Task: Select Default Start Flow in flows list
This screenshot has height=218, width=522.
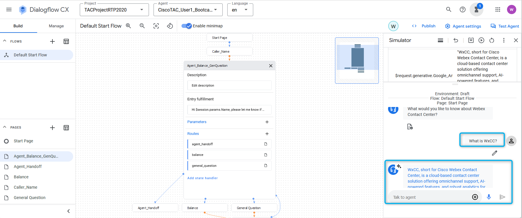Action: click(x=37, y=55)
